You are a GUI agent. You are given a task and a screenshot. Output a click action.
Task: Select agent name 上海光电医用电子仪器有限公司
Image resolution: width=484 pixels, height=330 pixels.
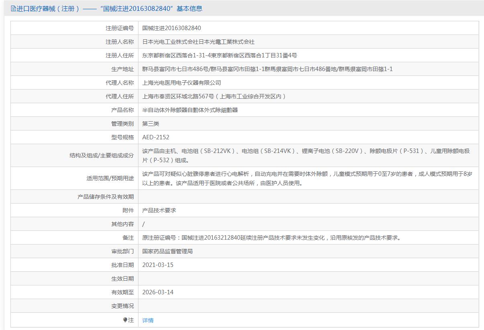[x=181, y=83]
